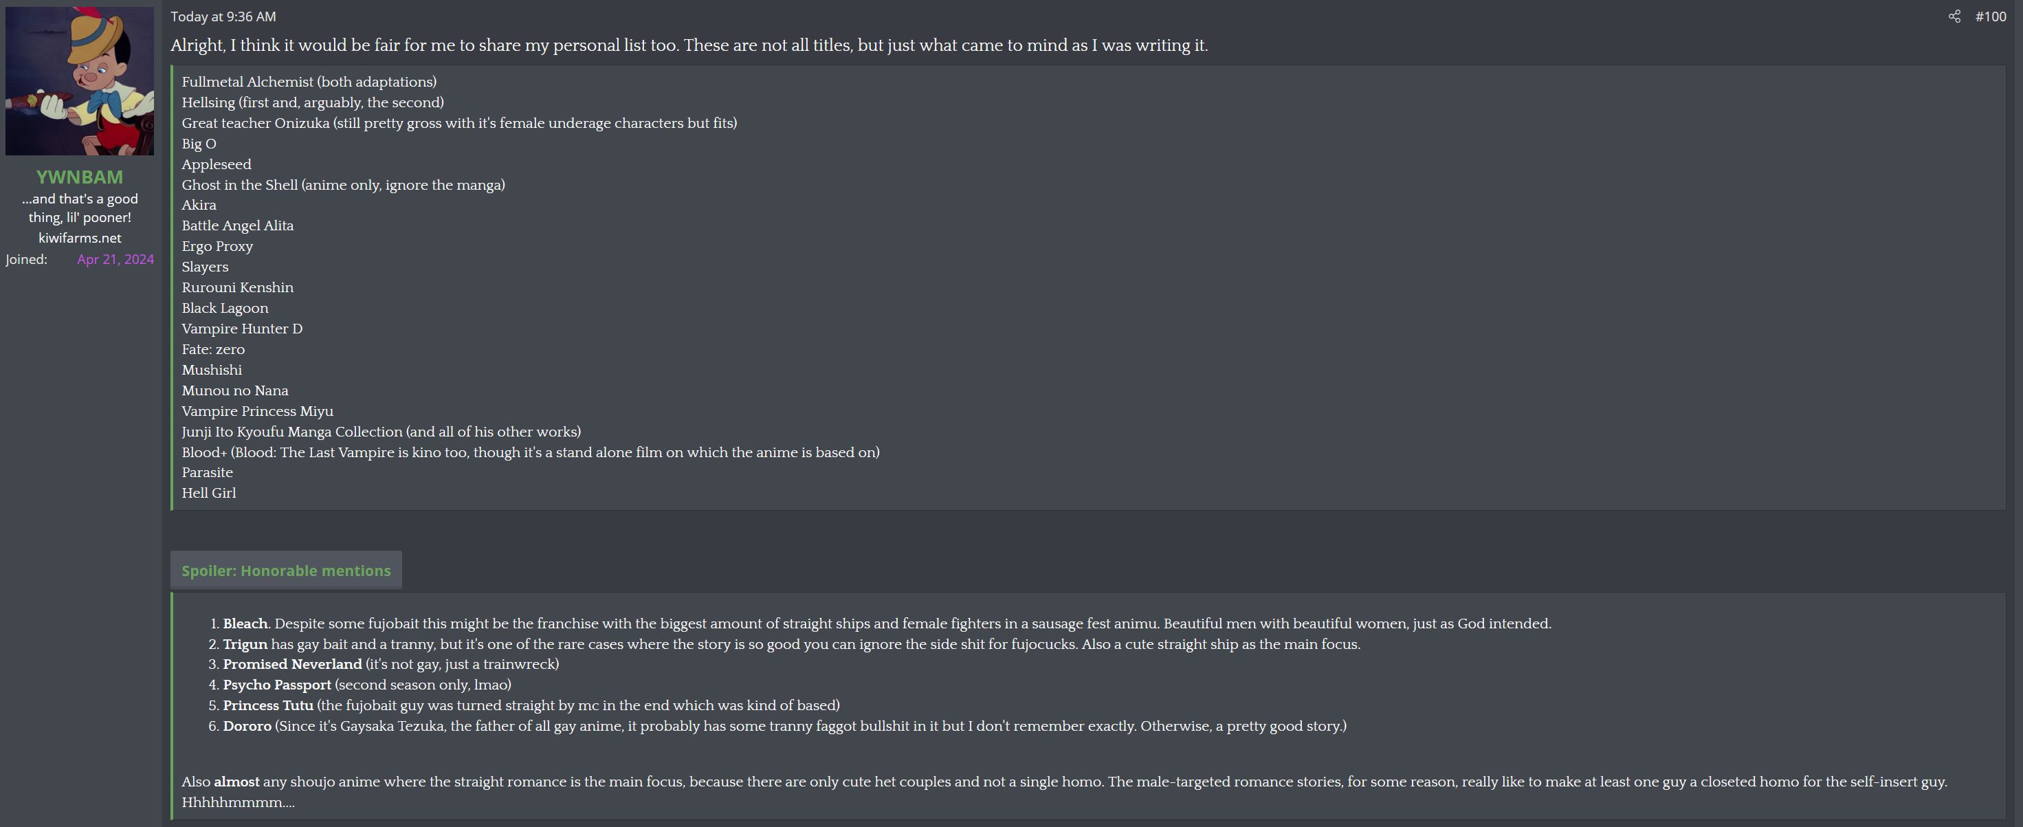Click the 'Today at 9:36 AM' timestamp
The image size is (2023, 827).
coord(223,16)
